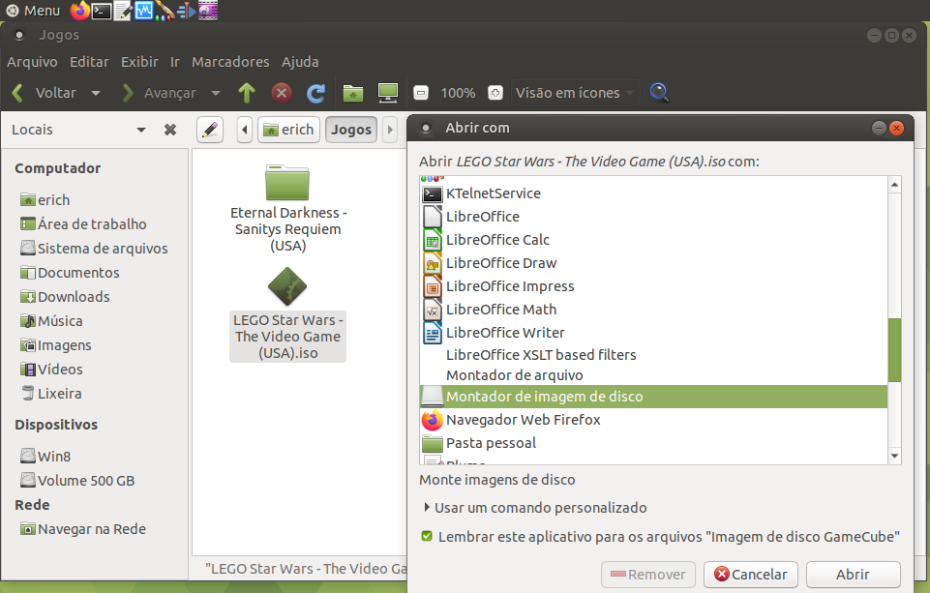Image resolution: width=930 pixels, height=593 pixels.
Task: Open the Win8 device
Action: click(x=45, y=456)
